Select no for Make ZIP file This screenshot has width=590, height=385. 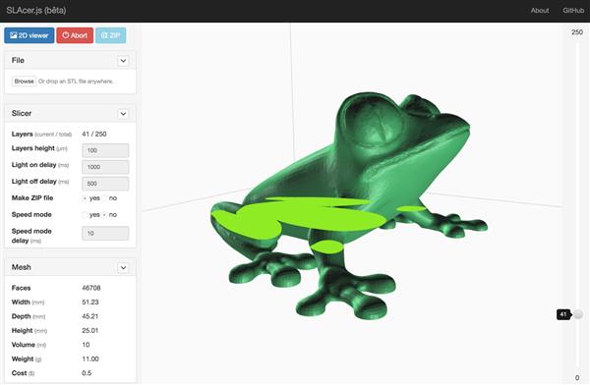coord(105,198)
